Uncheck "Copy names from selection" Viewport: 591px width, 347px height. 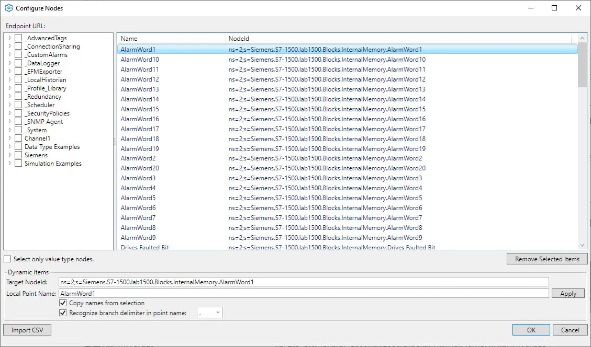pos(63,303)
